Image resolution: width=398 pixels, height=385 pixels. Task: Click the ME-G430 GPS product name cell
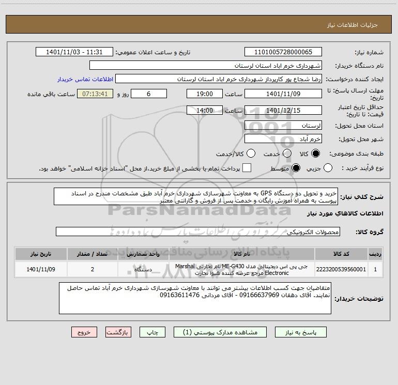pyautogui.click(x=242, y=269)
